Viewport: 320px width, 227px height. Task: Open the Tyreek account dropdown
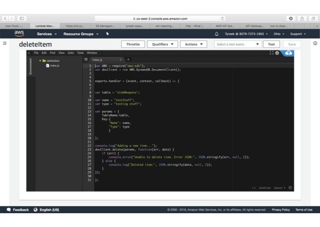(x=246, y=34)
